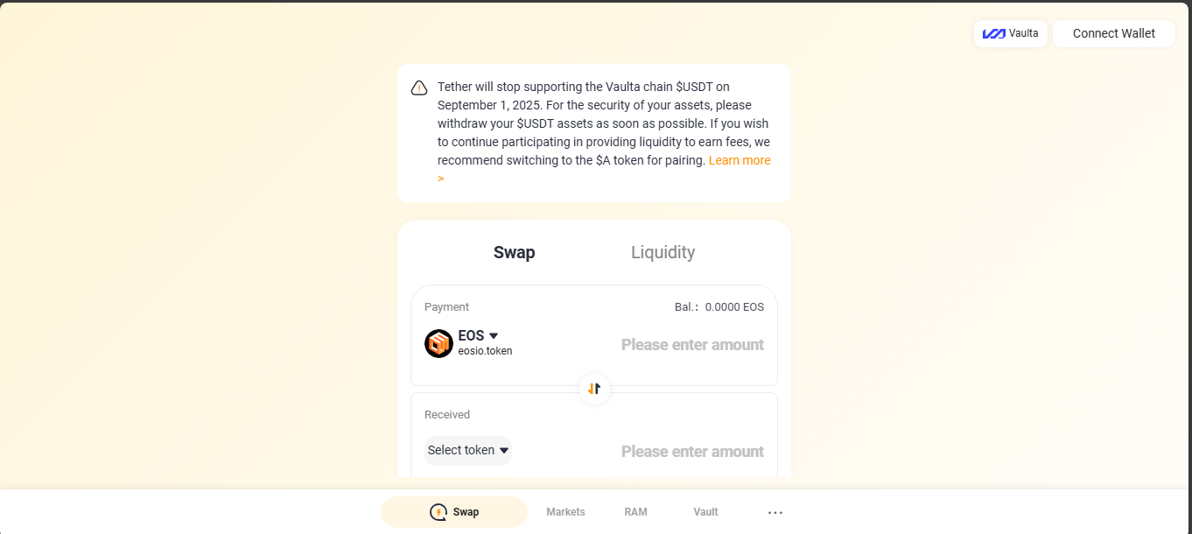
Task: Click the Vaulta chain logo icon
Action: tap(993, 34)
